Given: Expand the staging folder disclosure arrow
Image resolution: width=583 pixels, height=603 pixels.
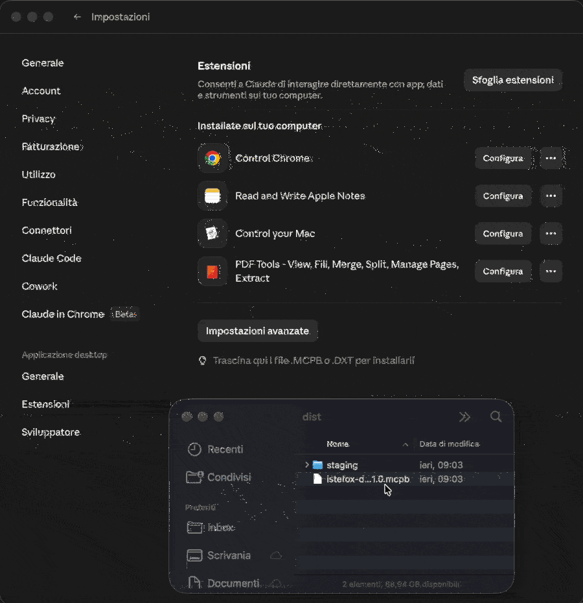Looking at the screenshot, I should click(x=307, y=465).
